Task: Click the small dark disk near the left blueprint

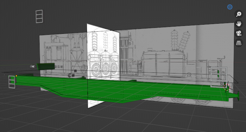Action: click(x=70, y=75)
